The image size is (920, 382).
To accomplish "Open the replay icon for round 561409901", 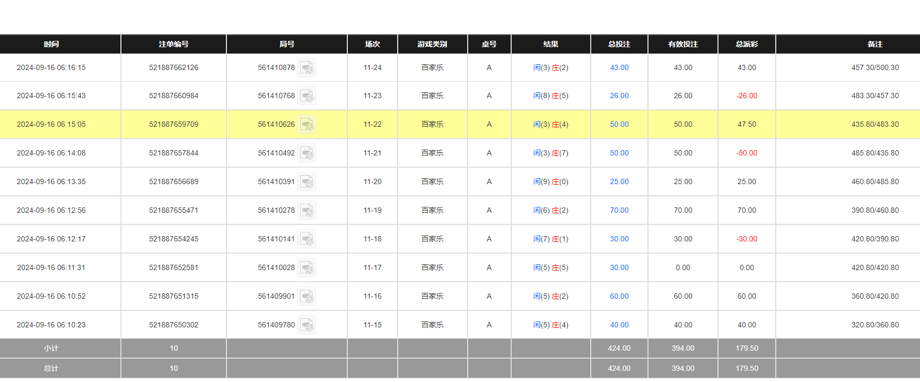I will [306, 297].
